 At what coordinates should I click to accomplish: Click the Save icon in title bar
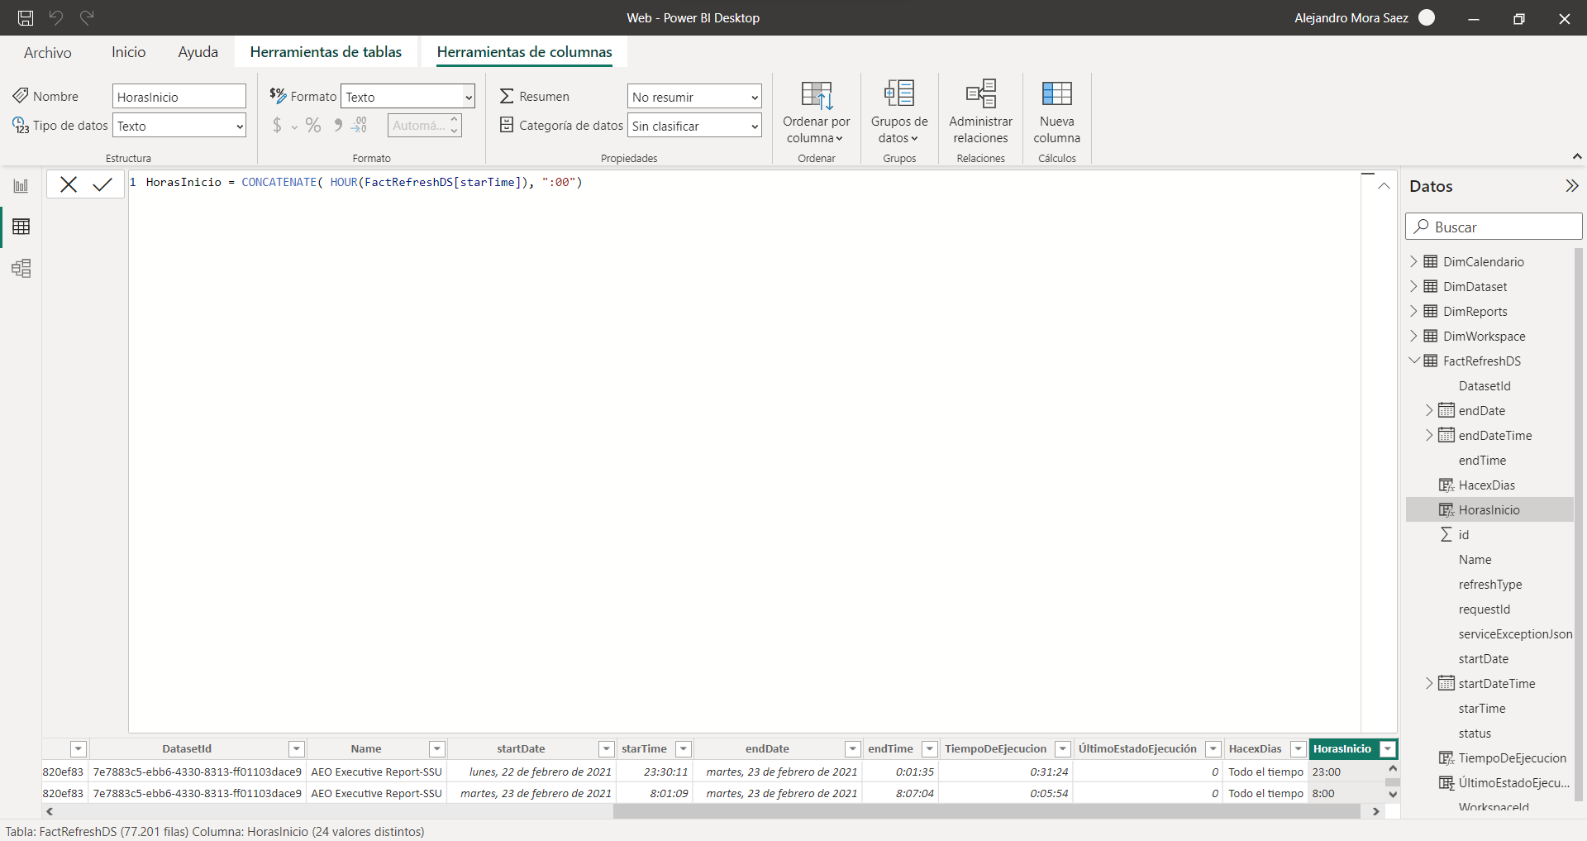(x=26, y=17)
